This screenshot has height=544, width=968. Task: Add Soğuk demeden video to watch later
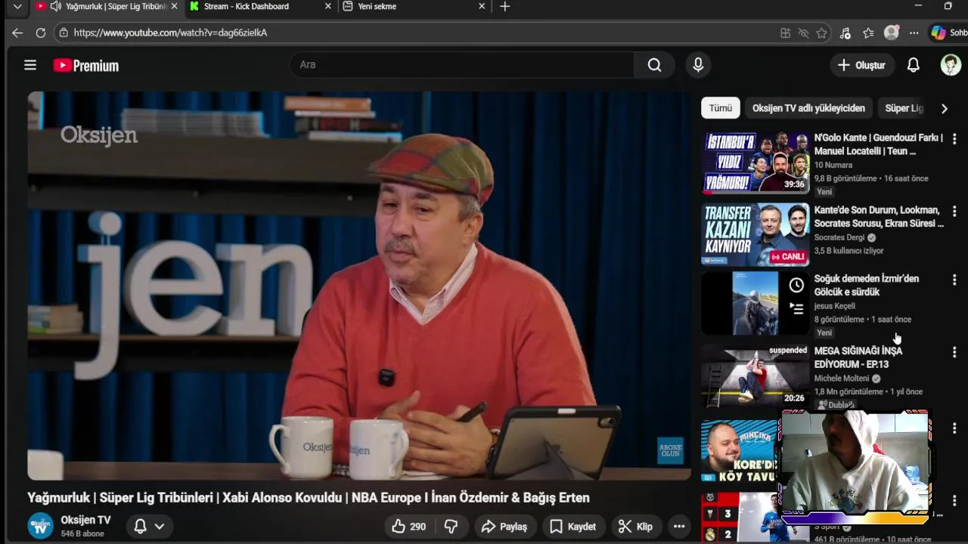[796, 286]
